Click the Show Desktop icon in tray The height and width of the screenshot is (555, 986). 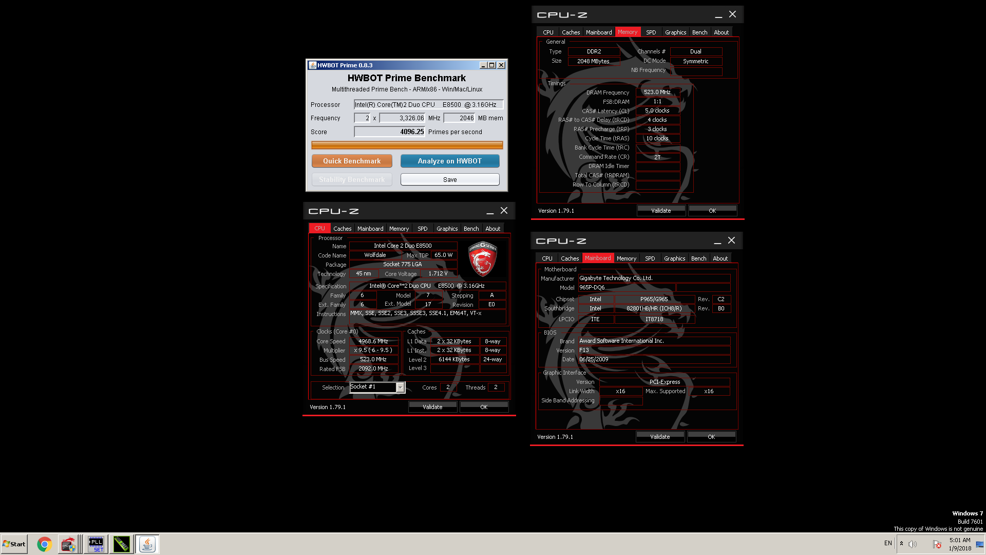click(x=980, y=544)
